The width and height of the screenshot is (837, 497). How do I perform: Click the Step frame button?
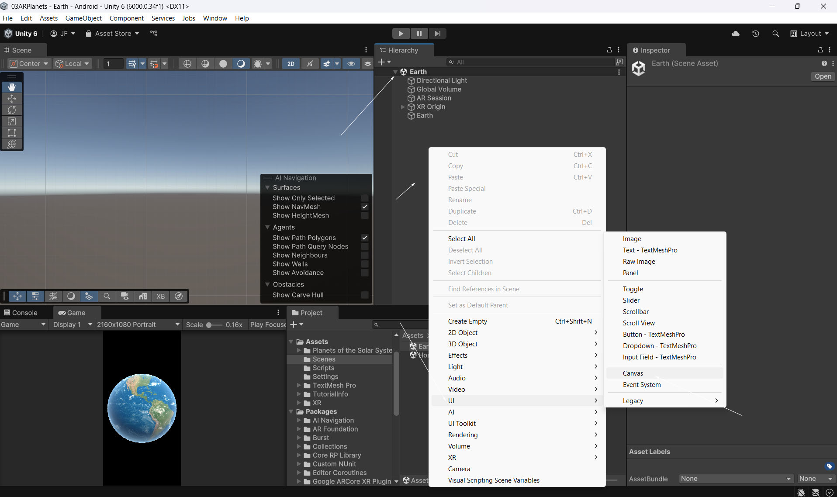click(x=437, y=34)
